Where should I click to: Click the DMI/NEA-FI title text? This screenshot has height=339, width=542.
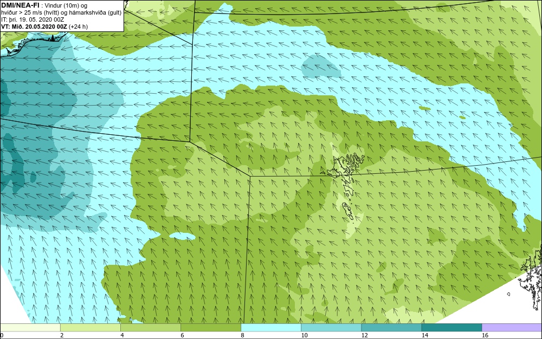(20, 5)
